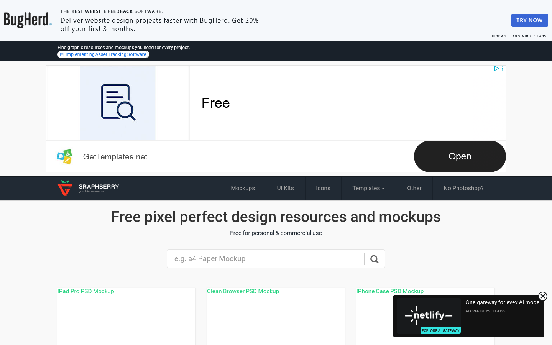Open iPad Pro PSD Mockup link
The height and width of the screenshot is (345, 552).
click(86, 291)
